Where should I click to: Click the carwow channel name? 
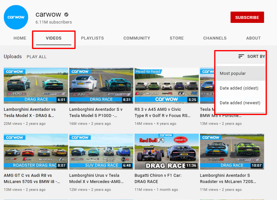click(x=49, y=14)
